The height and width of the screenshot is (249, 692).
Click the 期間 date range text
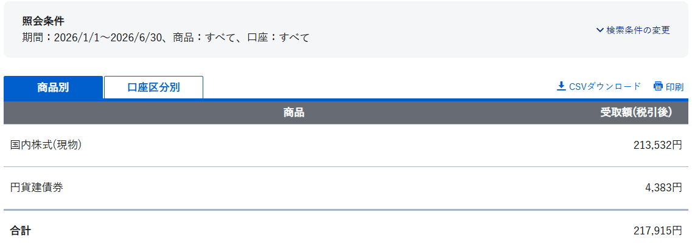coord(94,38)
